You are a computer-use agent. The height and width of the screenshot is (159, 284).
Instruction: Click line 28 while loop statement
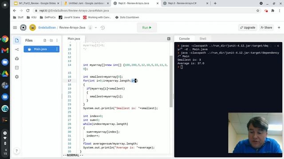coord(106,124)
